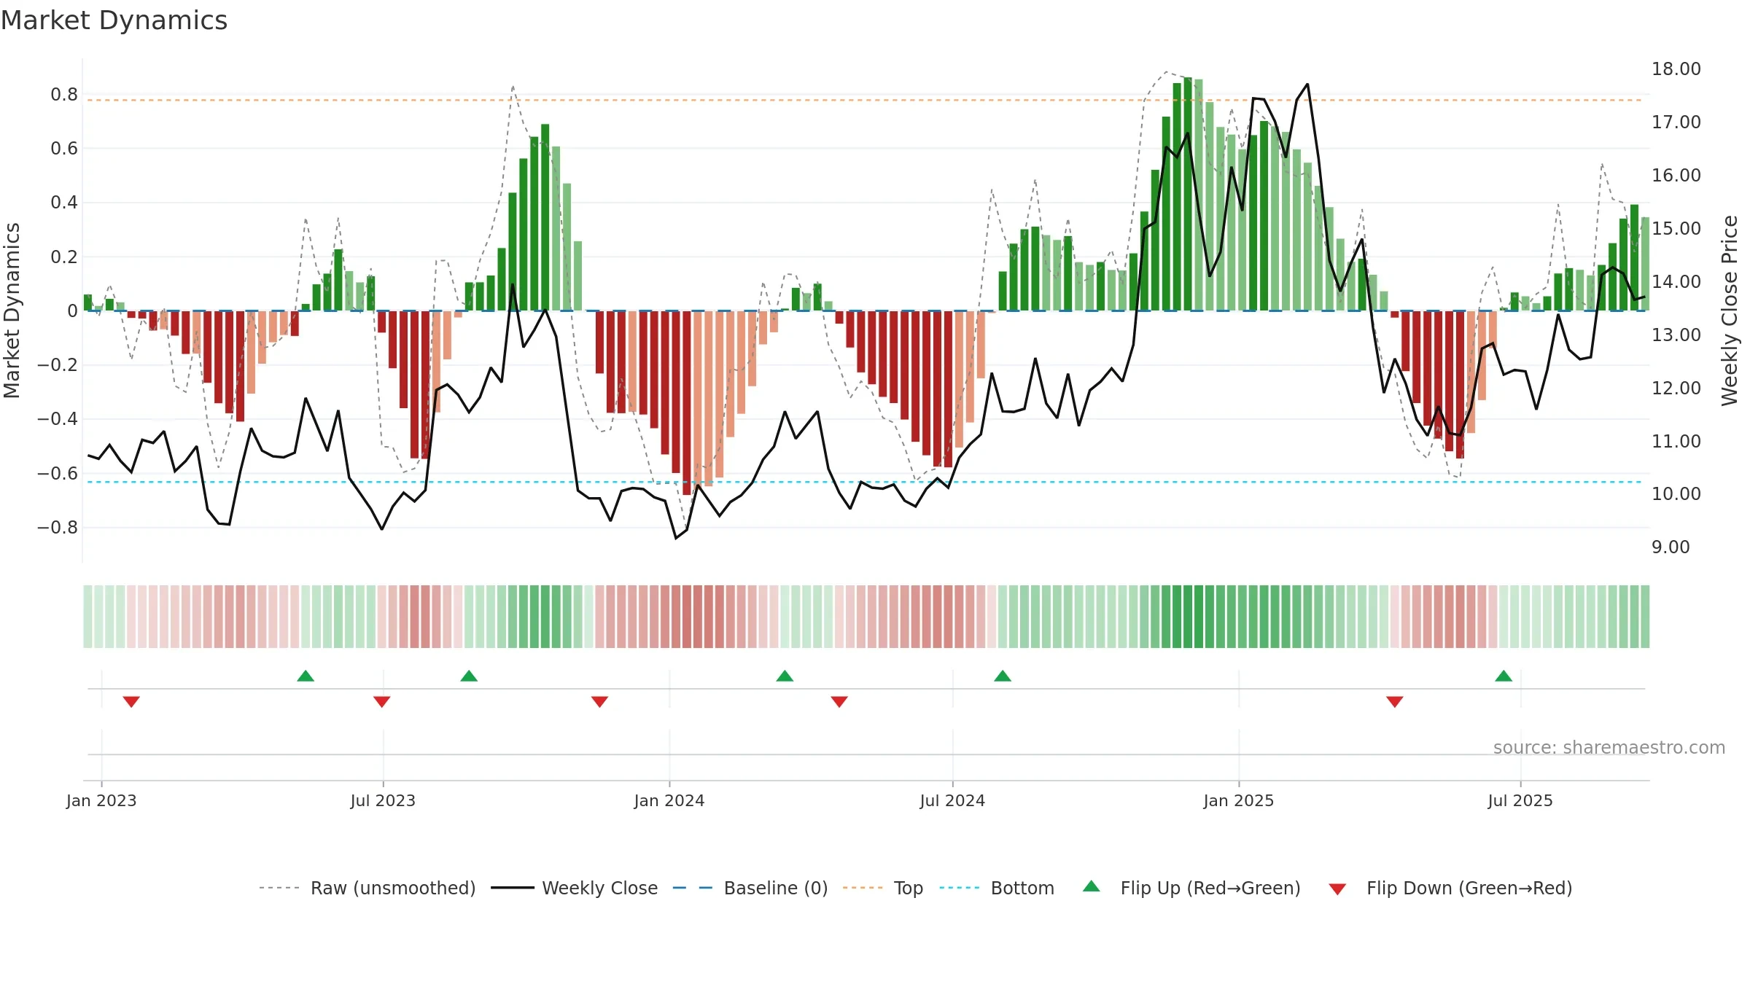Click the vertical Market Dynamics axis label
The width and height of the screenshot is (1750, 984).
(12, 311)
